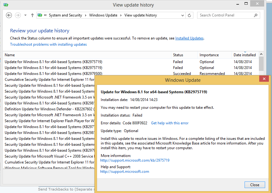Click the Back navigation arrow
272x193 pixels.
pyautogui.click(x=9, y=15)
